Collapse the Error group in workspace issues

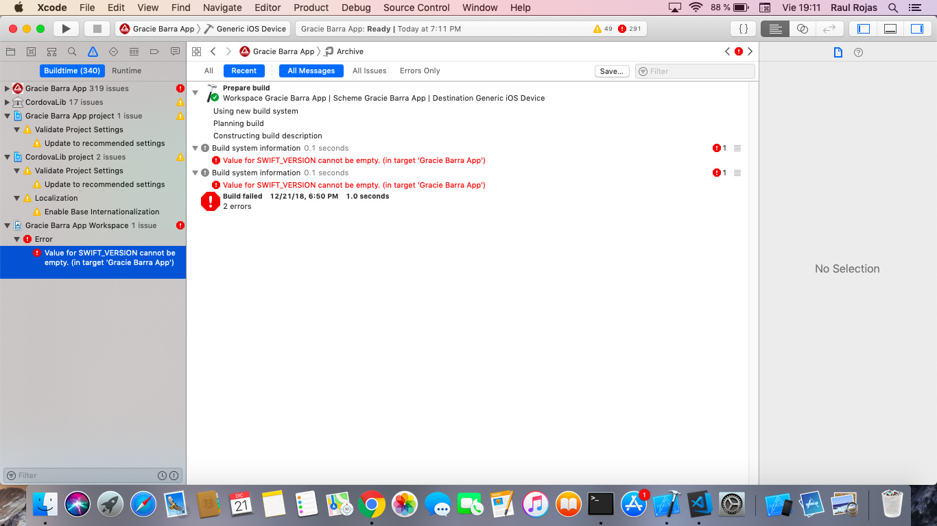pyautogui.click(x=17, y=239)
